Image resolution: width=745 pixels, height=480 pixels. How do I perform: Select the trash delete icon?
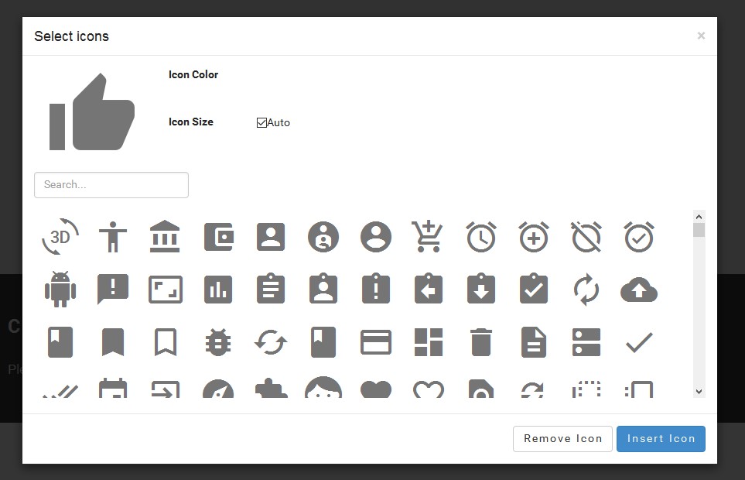[480, 342]
